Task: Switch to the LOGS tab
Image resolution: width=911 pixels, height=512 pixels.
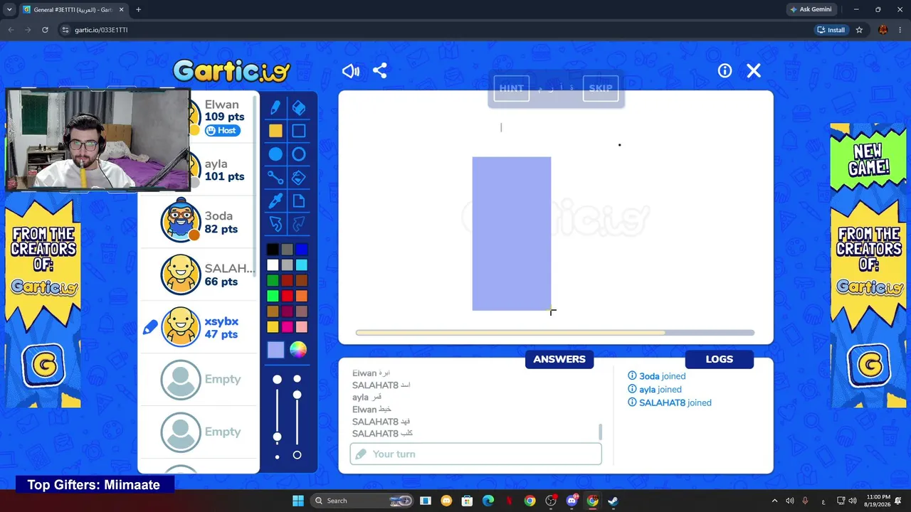Action: coord(719,359)
